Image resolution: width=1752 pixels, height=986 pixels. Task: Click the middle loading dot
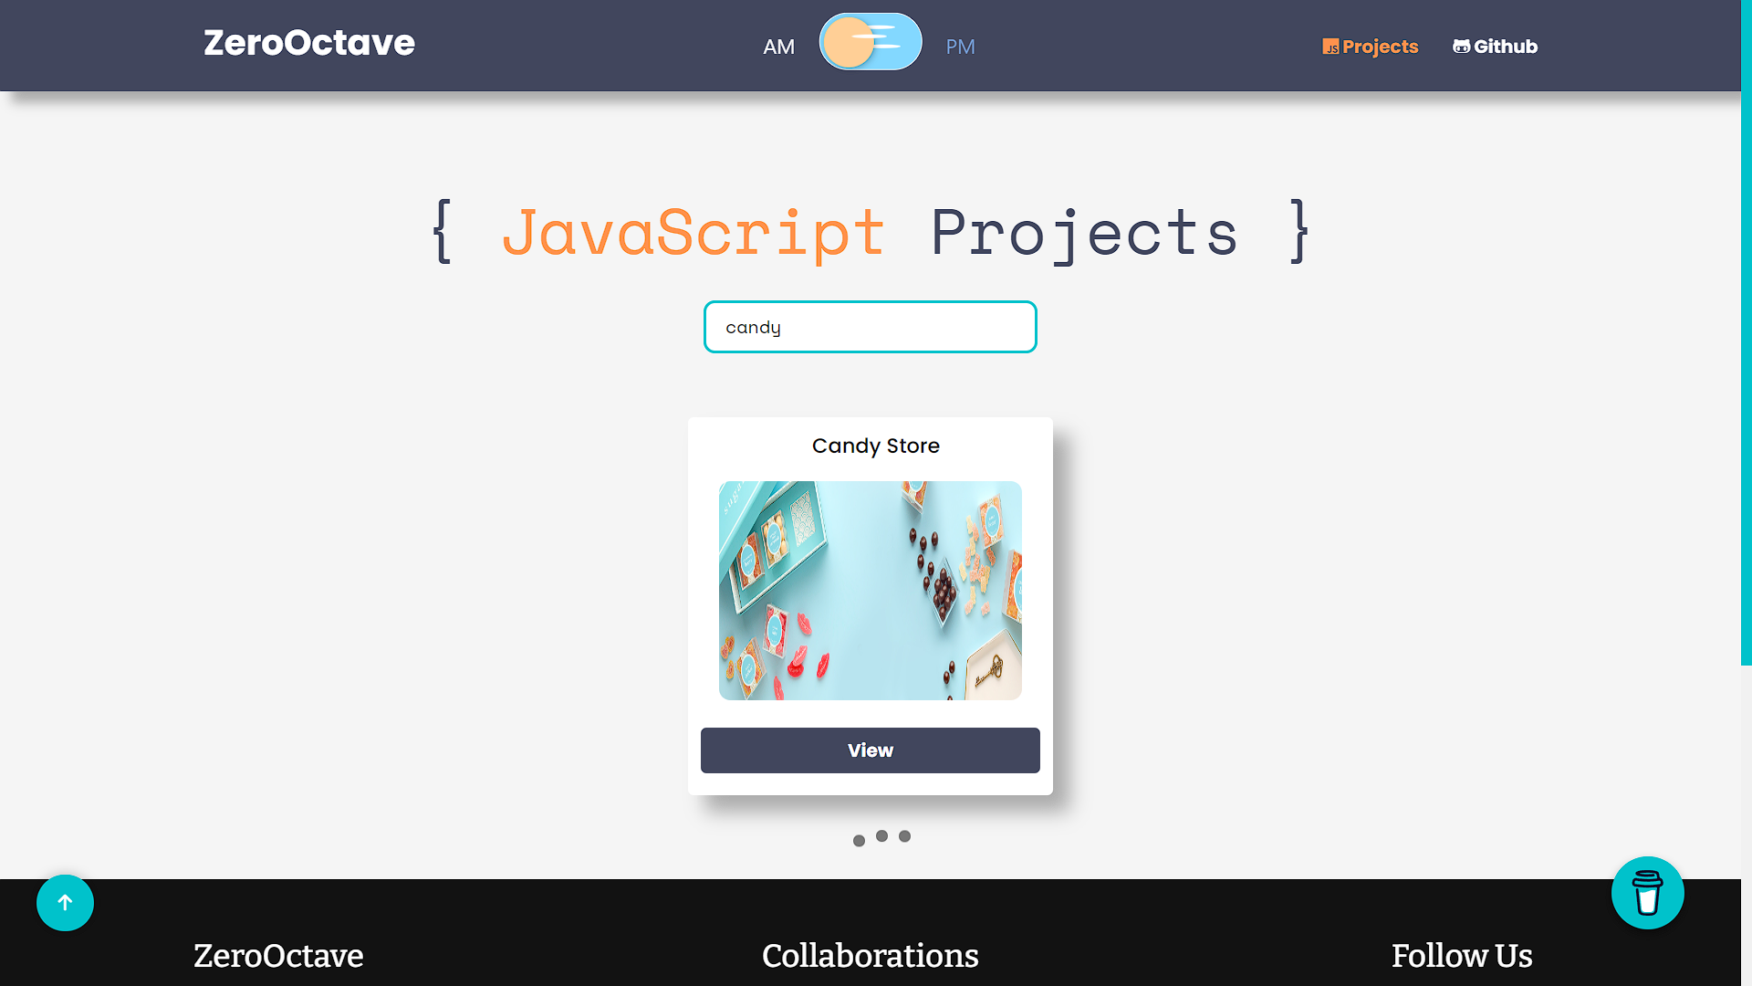click(881, 835)
